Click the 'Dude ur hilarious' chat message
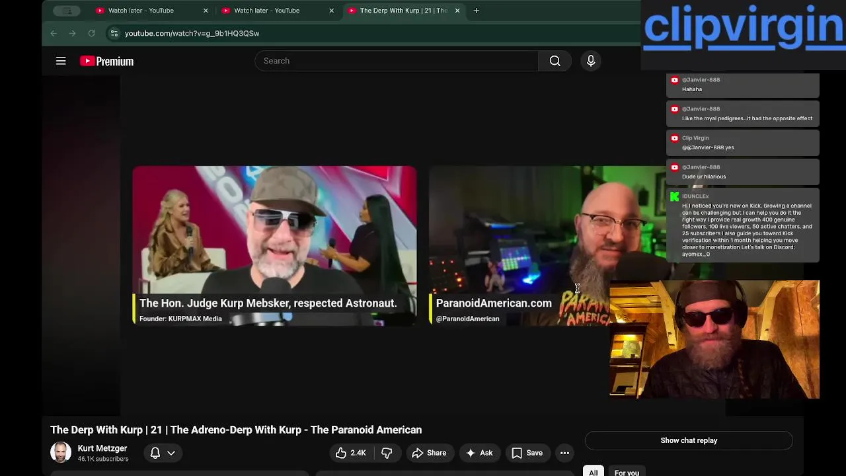The image size is (846, 476). [x=743, y=172]
